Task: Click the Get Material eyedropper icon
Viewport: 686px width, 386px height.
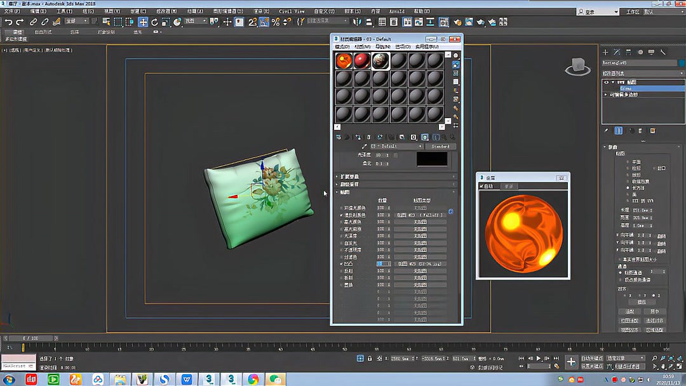Action: pos(363,147)
